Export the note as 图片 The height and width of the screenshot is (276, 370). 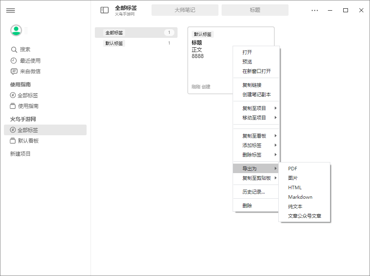pos(304,178)
